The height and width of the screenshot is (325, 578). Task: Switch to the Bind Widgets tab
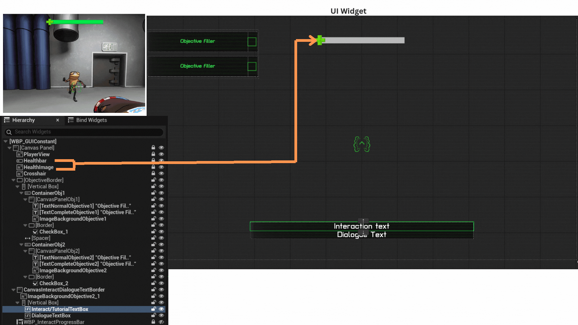(91, 120)
